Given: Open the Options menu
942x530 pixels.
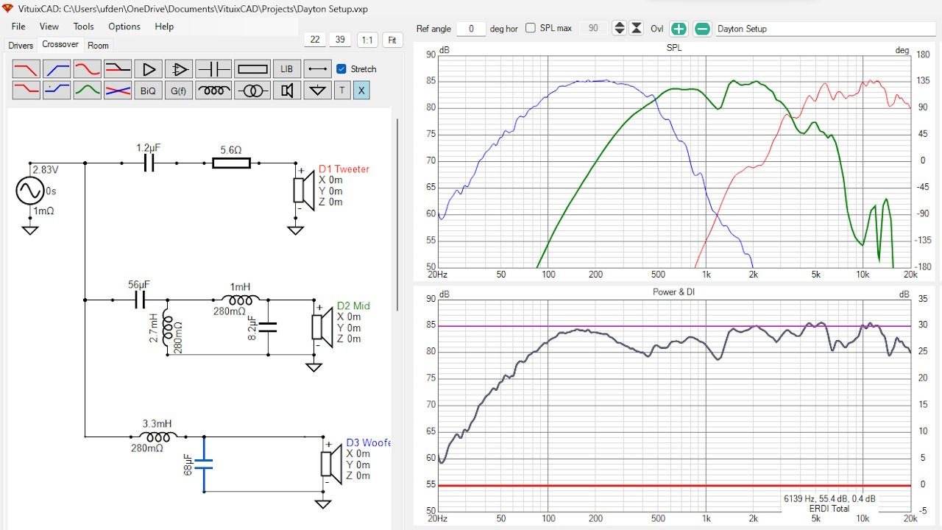Looking at the screenshot, I should pyautogui.click(x=124, y=26).
